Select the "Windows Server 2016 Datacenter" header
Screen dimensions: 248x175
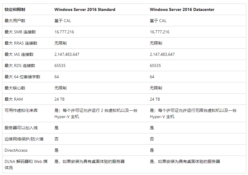point(182,9)
